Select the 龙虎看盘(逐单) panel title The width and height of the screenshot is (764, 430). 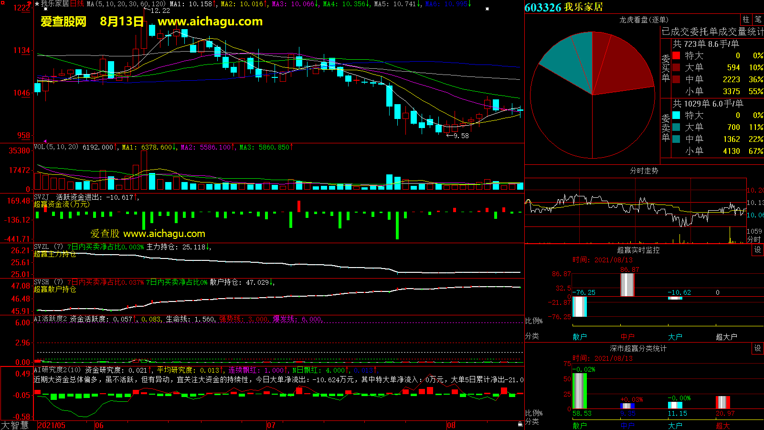644,20
